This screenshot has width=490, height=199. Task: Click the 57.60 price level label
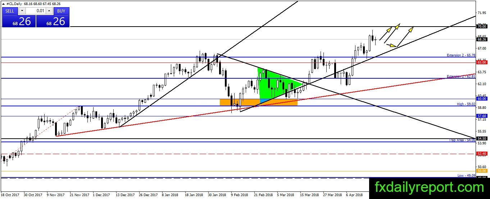pos(481,116)
